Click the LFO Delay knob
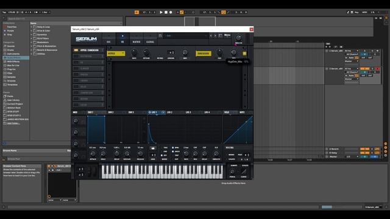 [x=205, y=154]
